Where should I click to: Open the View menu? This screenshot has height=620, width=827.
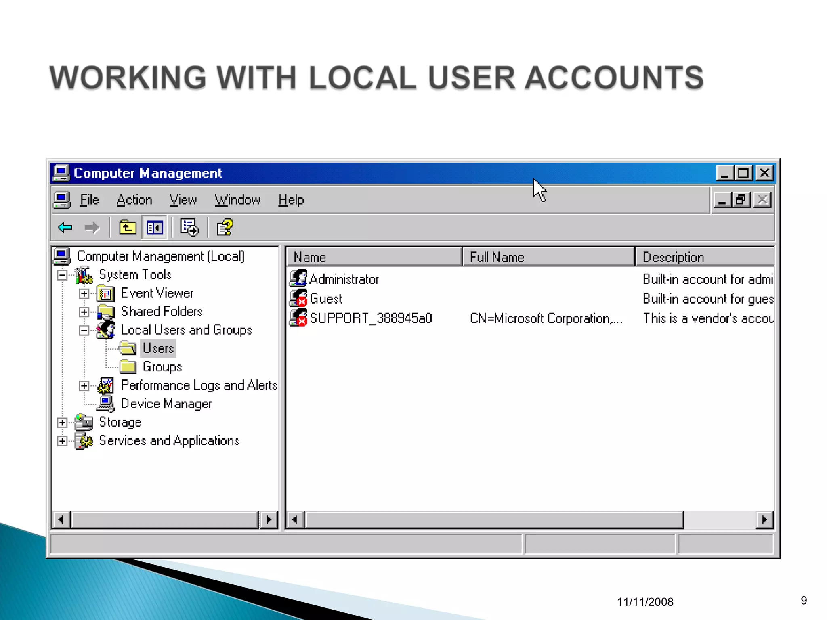[x=183, y=200]
